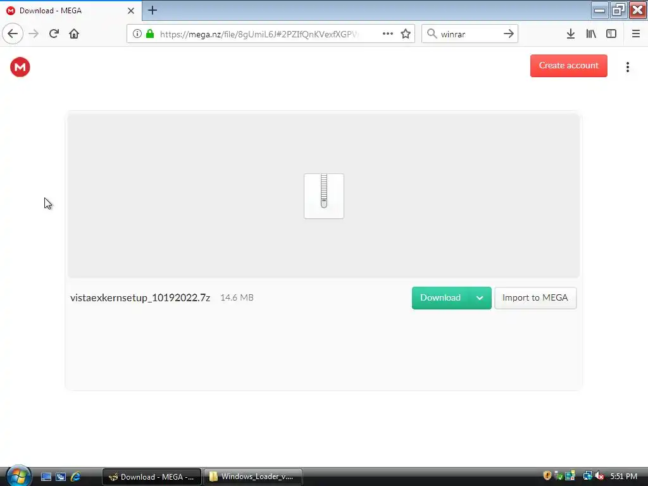Toggle the browser sidebar

(611, 34)
